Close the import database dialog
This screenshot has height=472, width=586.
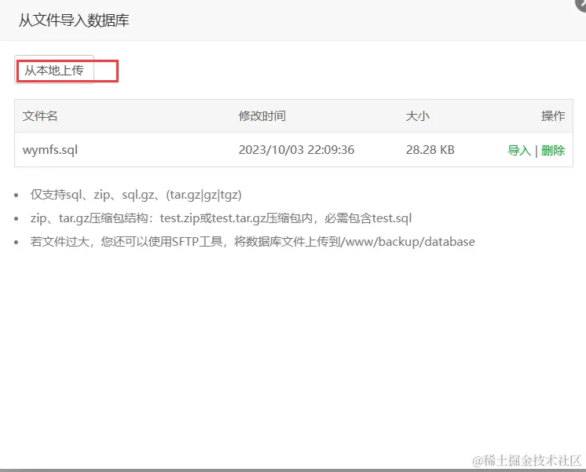581,3
